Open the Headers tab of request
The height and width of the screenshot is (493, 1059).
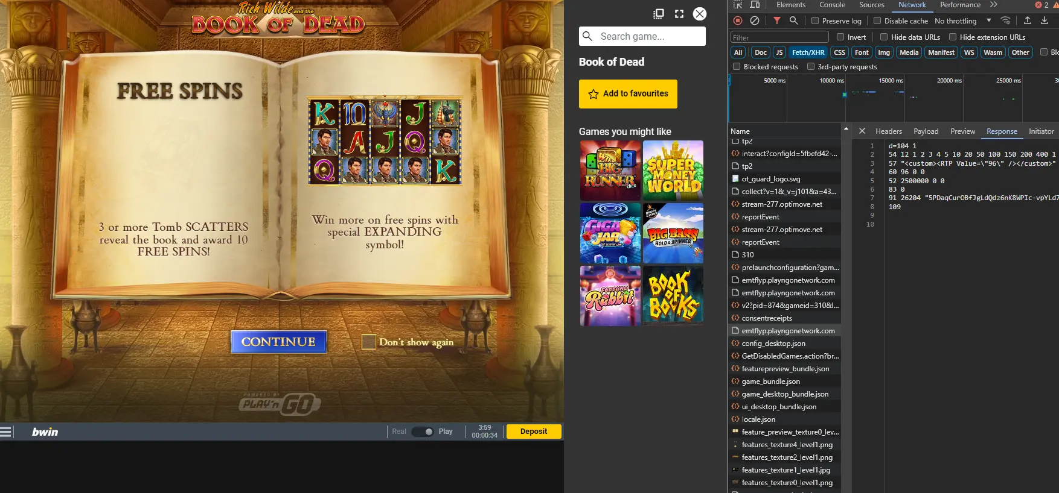click(889, 131)
